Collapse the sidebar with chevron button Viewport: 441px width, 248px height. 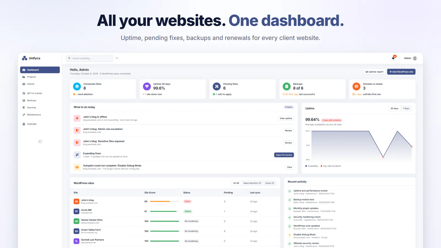(40, 141)
